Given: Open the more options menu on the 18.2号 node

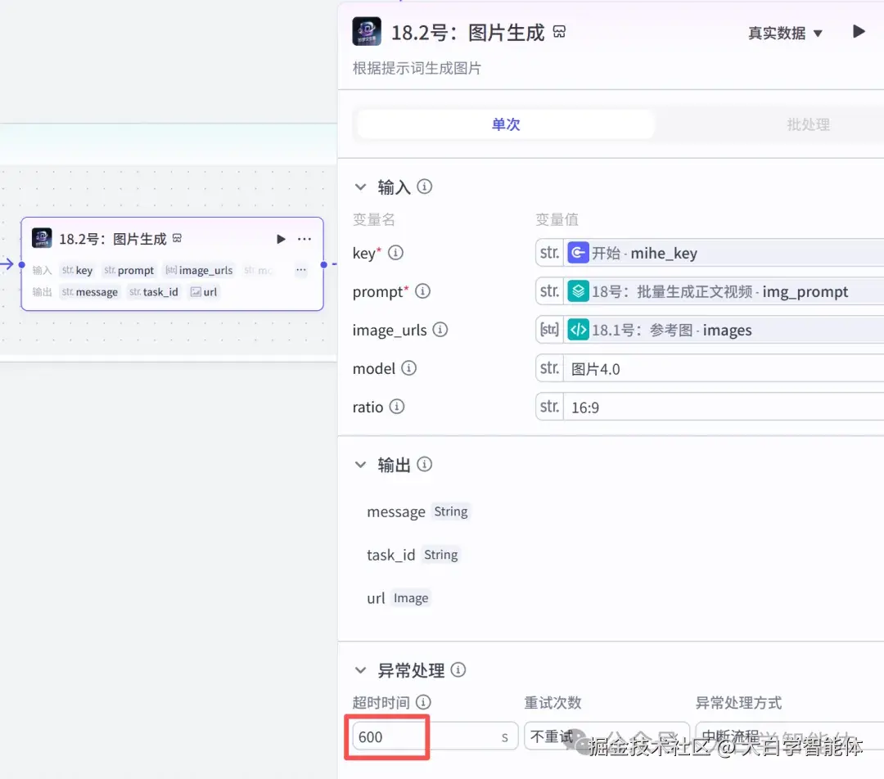Looking at the screenshot, I should tap(304, 238).
